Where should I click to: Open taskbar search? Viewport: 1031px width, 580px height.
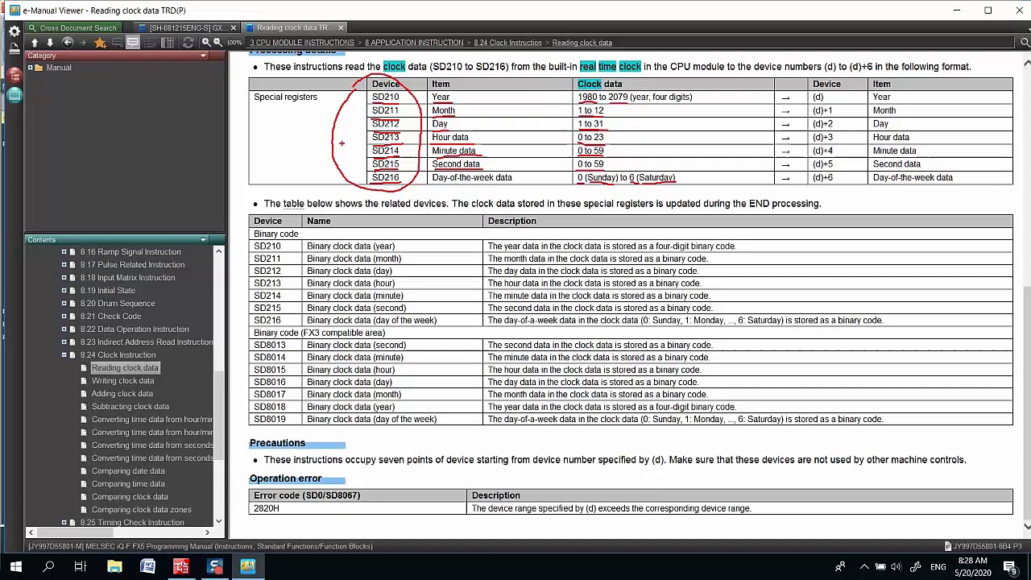pyautogui.click(x=48, y=566)
